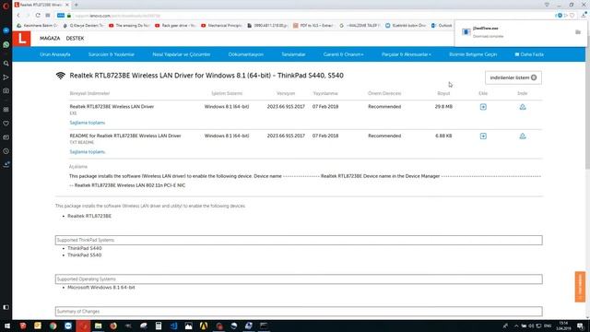This screenshot has width=590, height=332.
Task: Open news flow arrow in sidebar
Action: [x=6, y=77]
